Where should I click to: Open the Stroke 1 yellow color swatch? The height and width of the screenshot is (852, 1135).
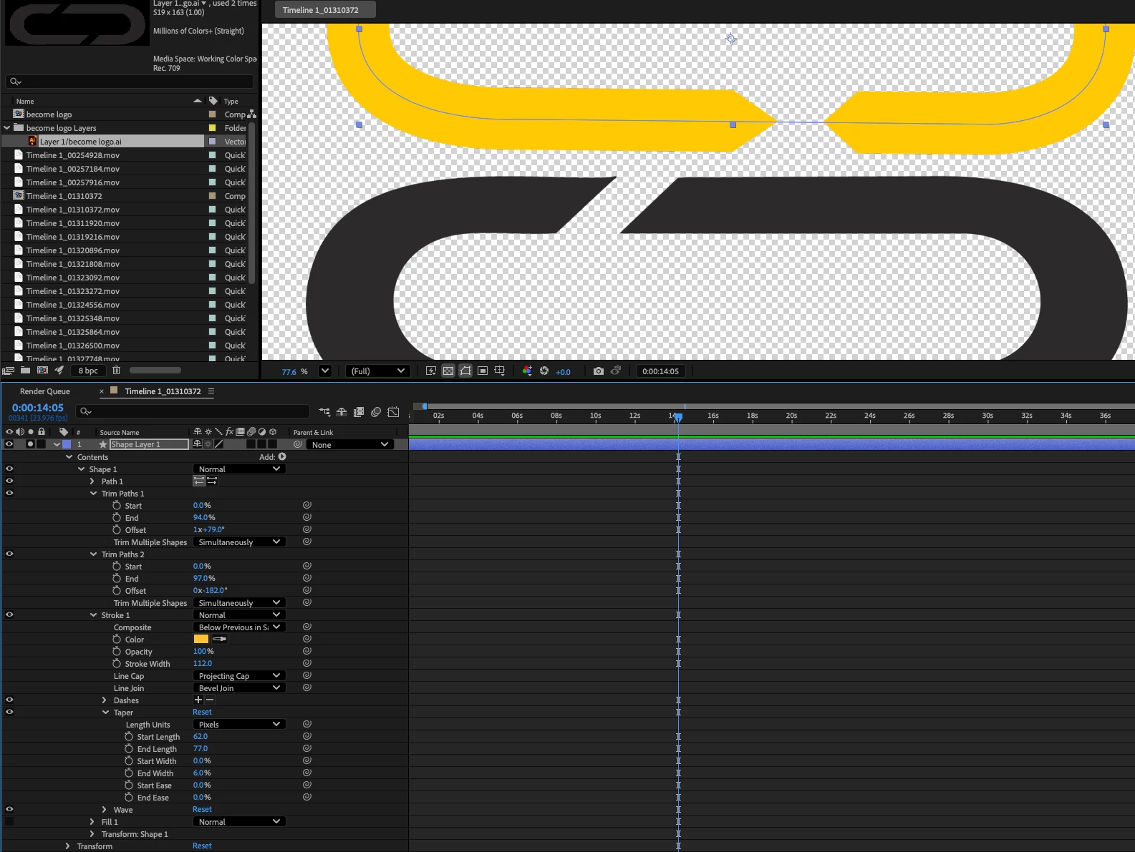pos(201,639)
